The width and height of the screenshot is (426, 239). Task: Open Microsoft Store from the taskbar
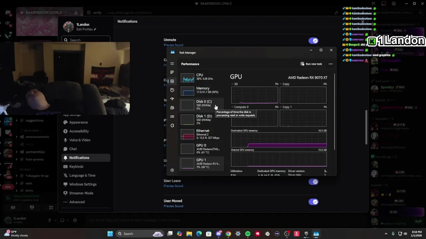[x=209, y=234]
